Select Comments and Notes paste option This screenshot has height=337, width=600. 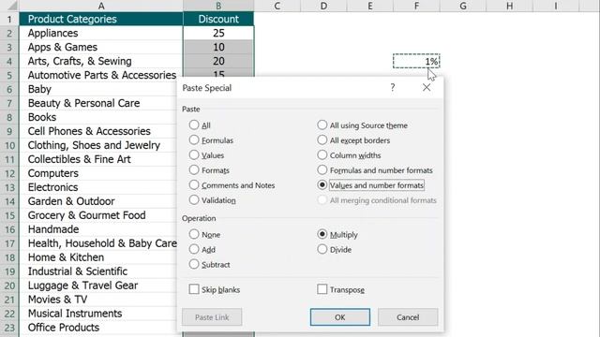[232, 185]
